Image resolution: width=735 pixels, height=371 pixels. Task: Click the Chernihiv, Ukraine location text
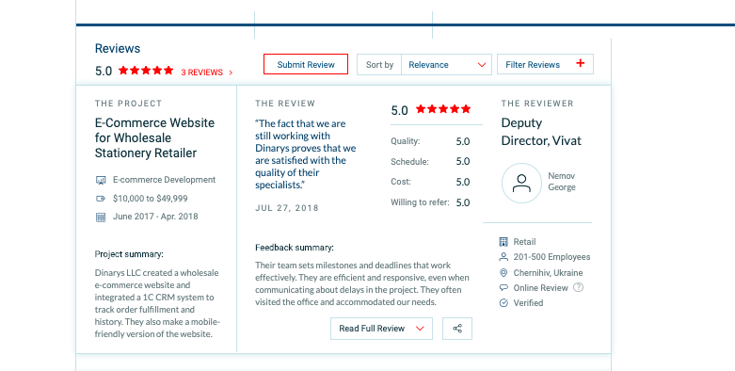(x=548, y=272)
